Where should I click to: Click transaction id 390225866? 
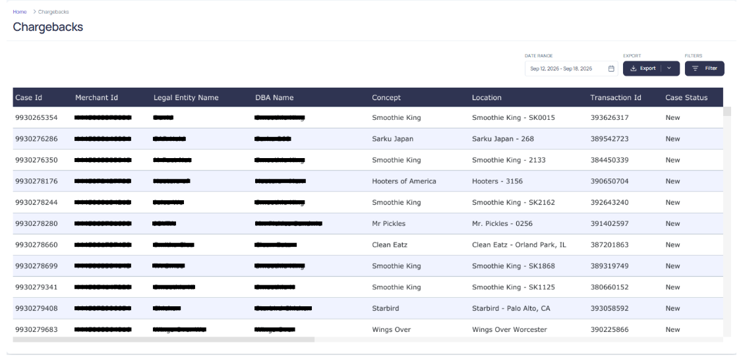(x=609, y=330)
